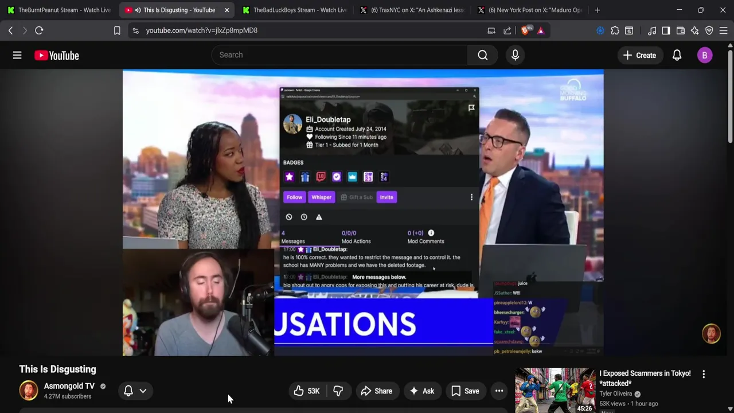734x413 pixels.
Task: Close the 'This Is Disgusting' tab
Action: (x=227, y=10)
